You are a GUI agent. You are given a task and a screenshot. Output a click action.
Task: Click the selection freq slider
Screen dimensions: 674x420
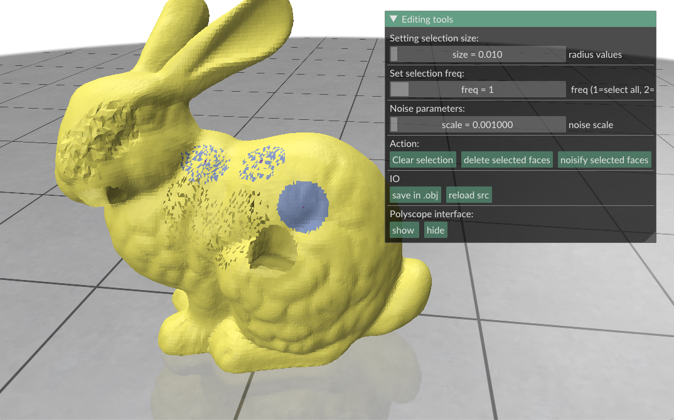coord(477,90)
